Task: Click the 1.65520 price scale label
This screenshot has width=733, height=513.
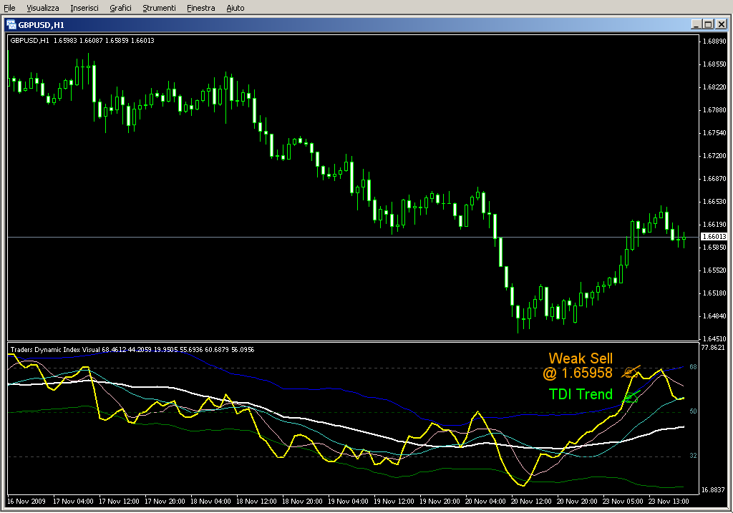Action: coord(714,270)
